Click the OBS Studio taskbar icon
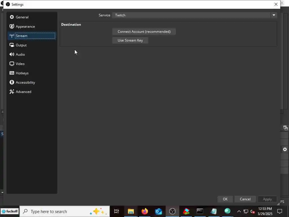This screenshot has height=217, width=289. [x=172, y=211]
